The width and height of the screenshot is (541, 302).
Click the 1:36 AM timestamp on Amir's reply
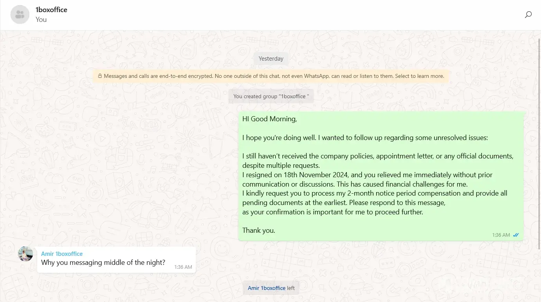183,267
